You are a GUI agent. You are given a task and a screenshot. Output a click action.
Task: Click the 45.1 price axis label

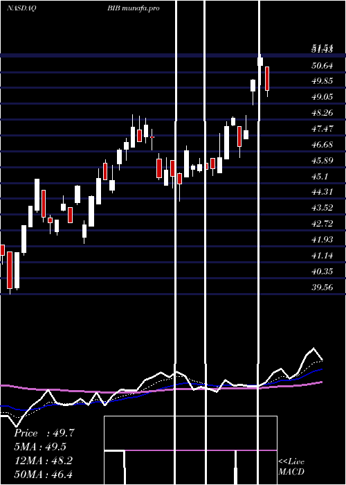(320, 176)
